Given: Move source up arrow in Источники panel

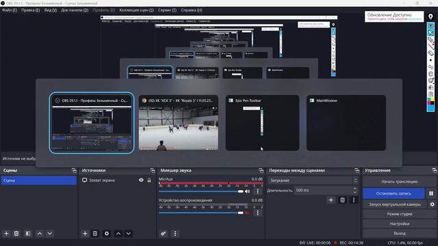Looking at the screenshot, I should coord(118,234).
